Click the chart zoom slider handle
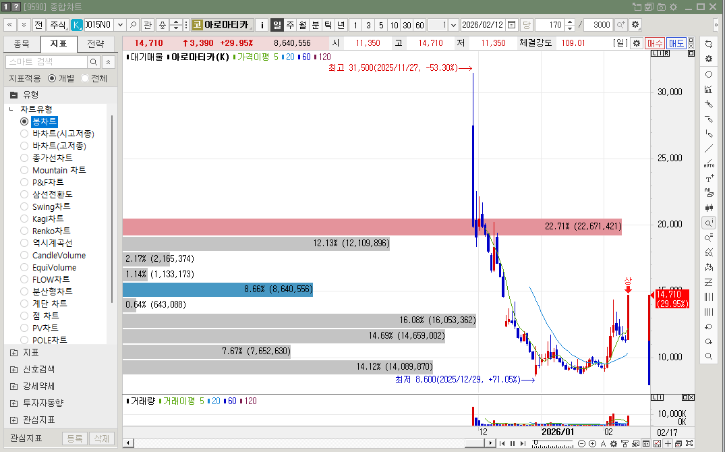The image size is (725, 452). (535, 443)
